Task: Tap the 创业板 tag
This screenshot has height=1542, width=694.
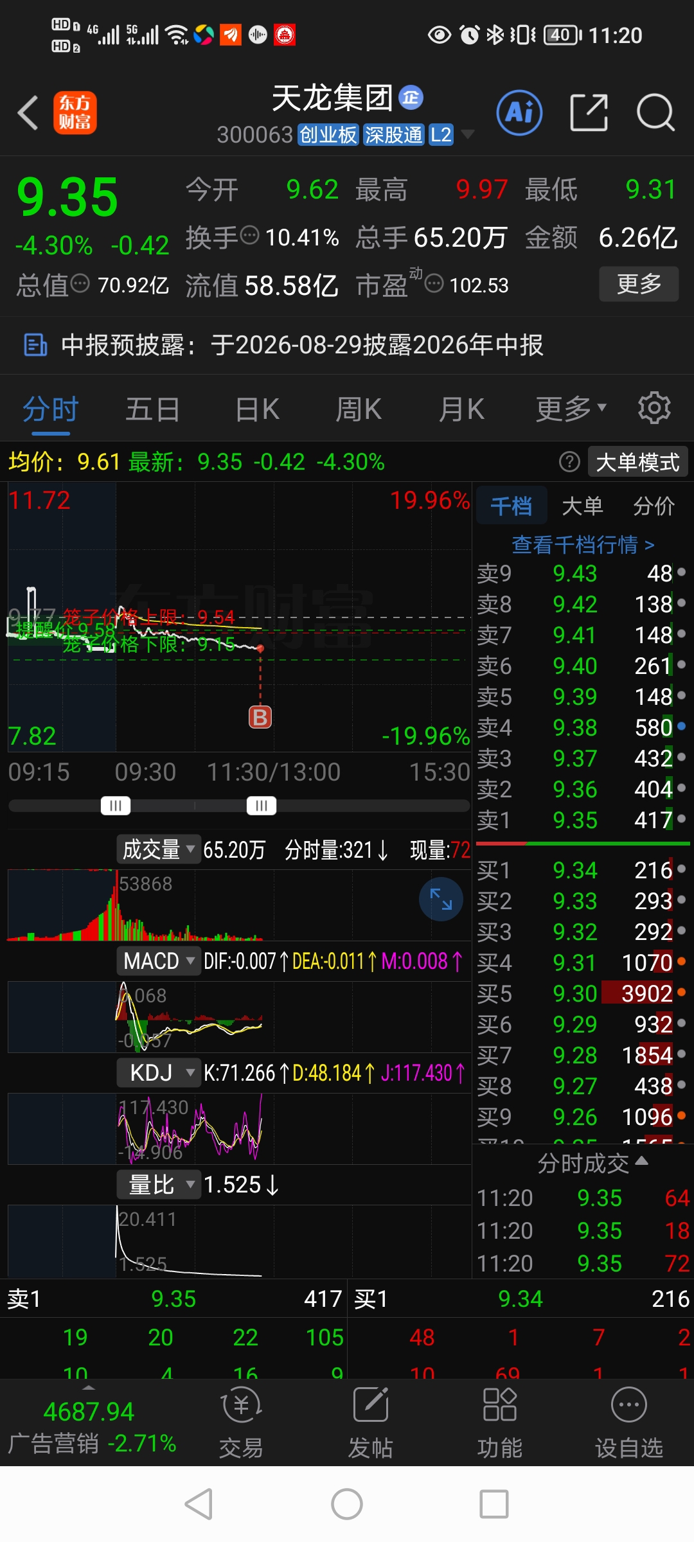Action: pyautogui.click(x=328, y=135)
